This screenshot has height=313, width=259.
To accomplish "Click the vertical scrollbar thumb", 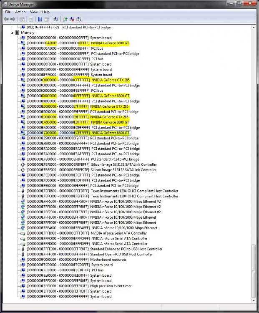I will pos(254,271).
